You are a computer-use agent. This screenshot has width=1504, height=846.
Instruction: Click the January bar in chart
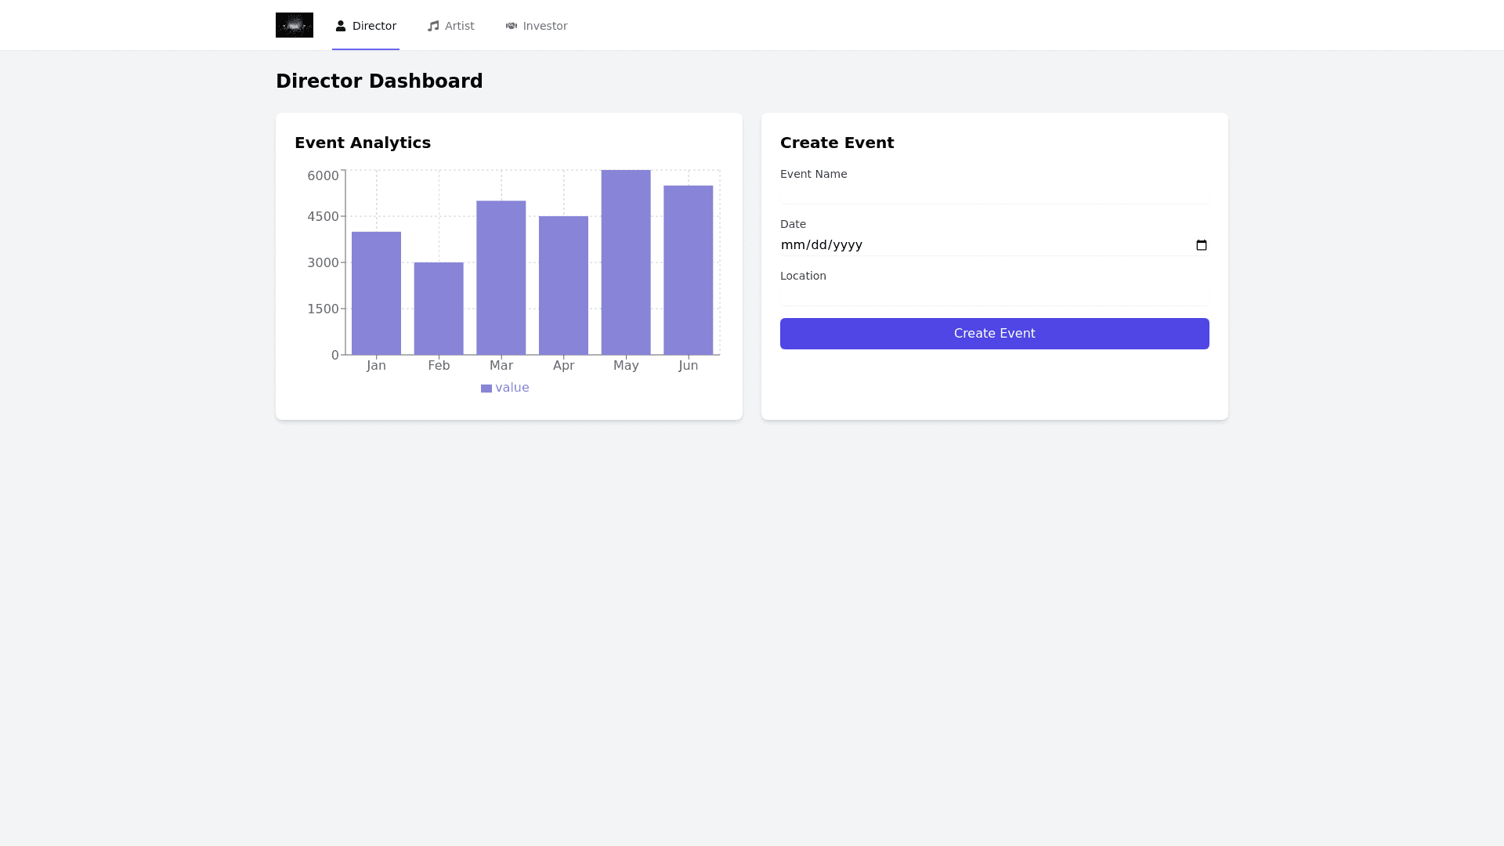pos(376,293)
